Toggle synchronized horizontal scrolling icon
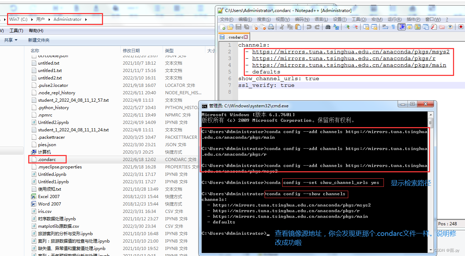 click(x=374, y=27)
